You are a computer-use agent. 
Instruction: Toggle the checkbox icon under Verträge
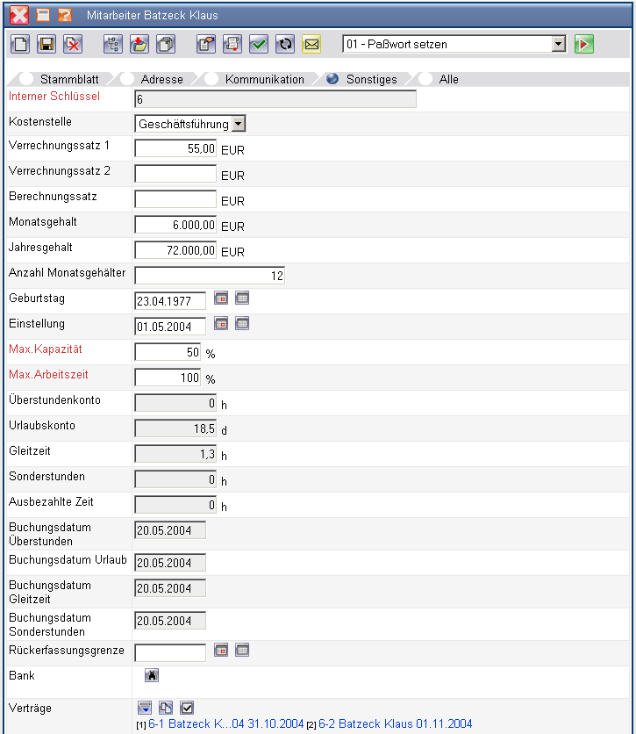(187, 708)
